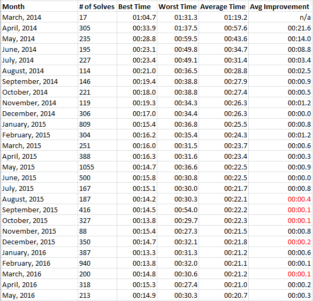The image size is (313, 301).
Task: Click the September, 2015 month cell
Action: click(39, 210)
